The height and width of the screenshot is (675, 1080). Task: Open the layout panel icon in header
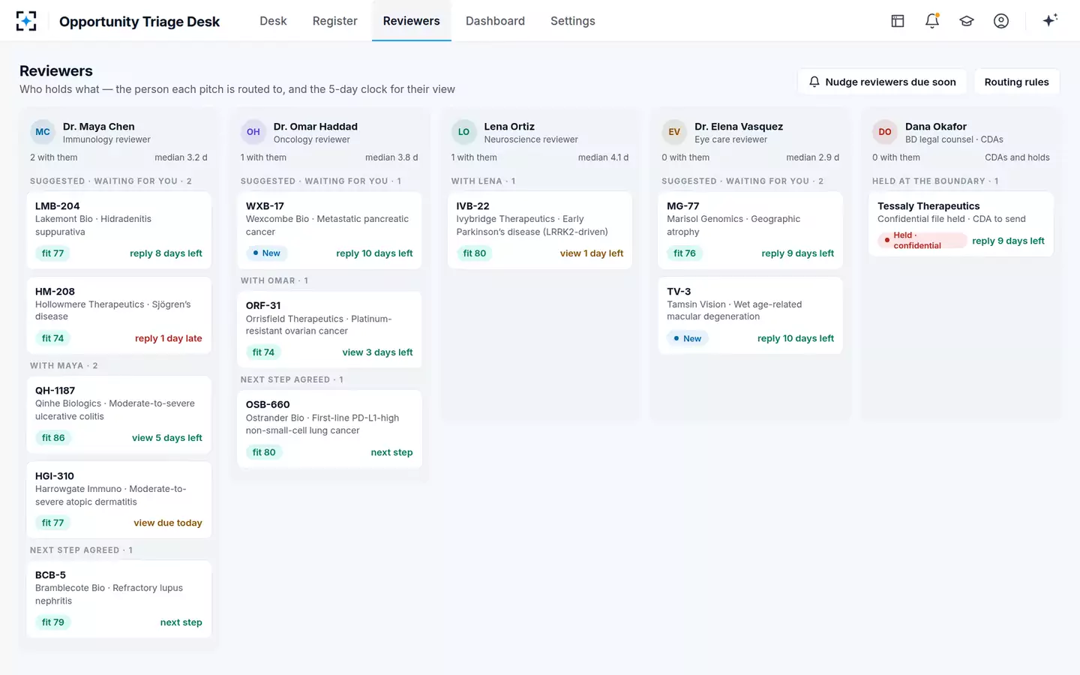[x=897, y=21]
